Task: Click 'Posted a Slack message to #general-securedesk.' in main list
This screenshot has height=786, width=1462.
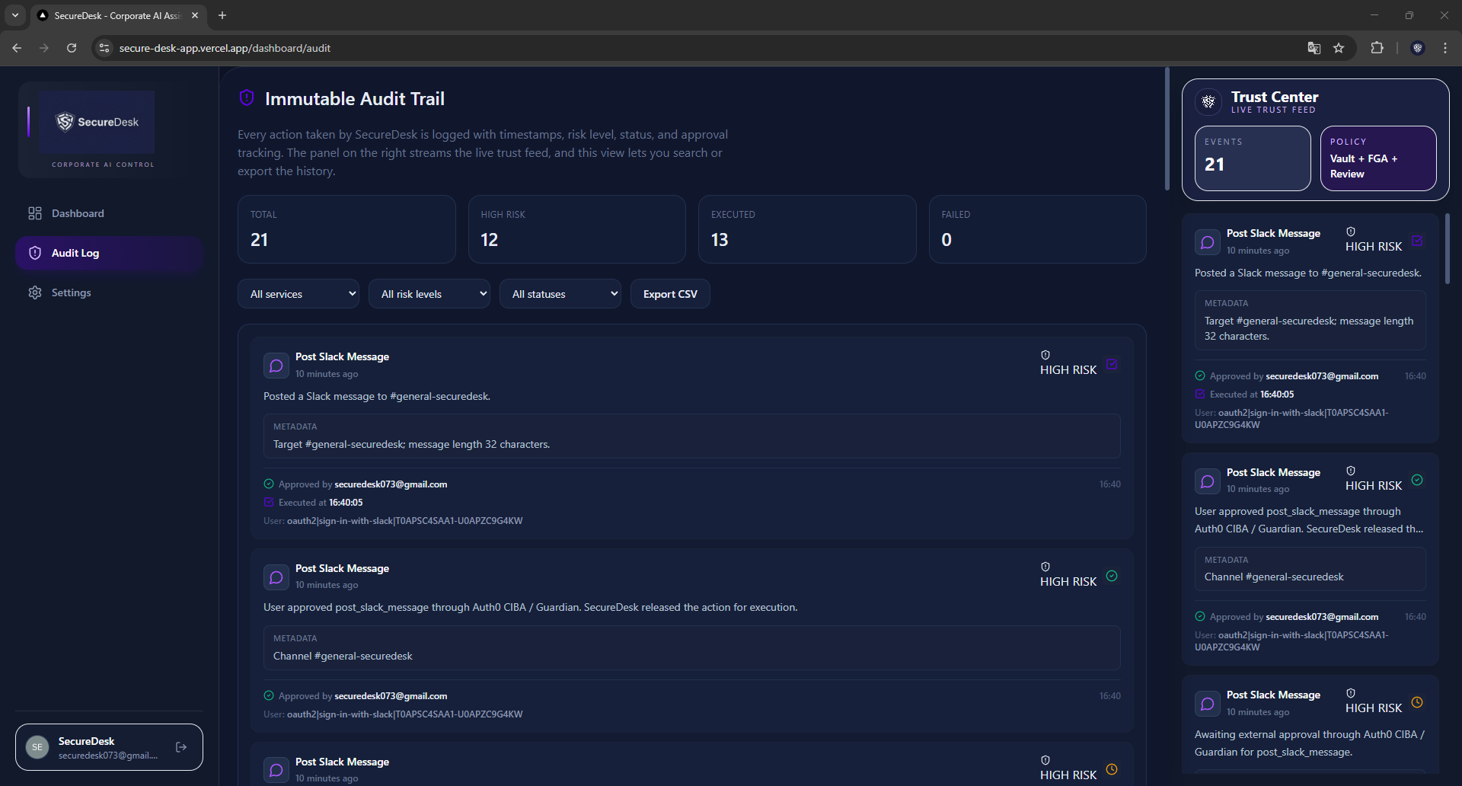Action: 377,396
